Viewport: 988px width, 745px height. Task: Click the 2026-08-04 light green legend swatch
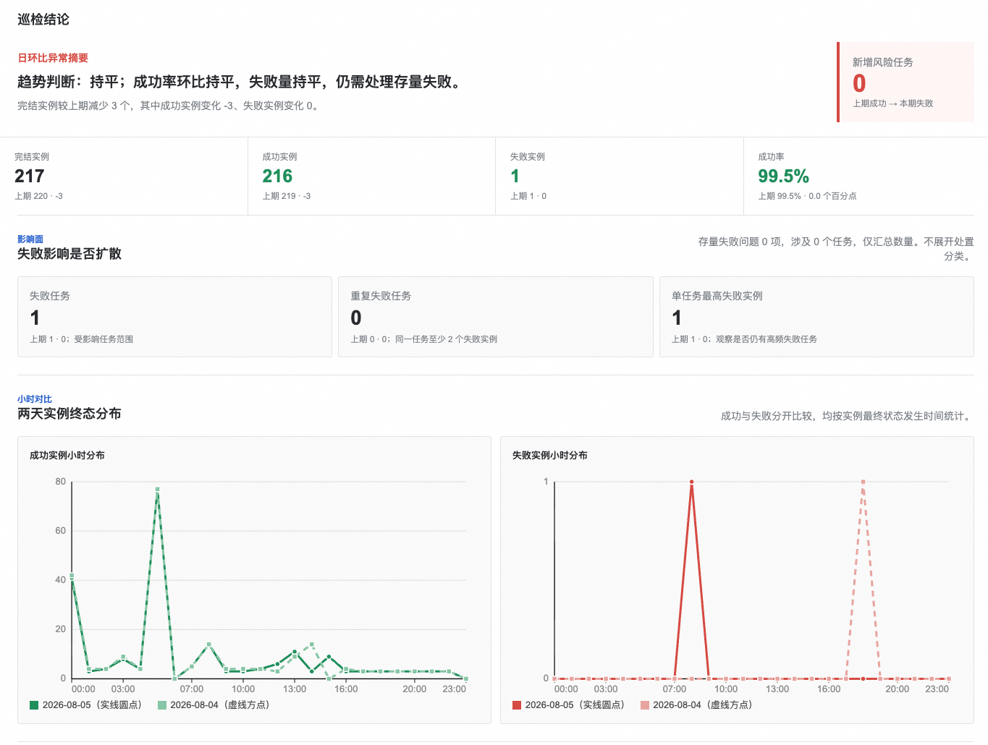tap(162, 705)
